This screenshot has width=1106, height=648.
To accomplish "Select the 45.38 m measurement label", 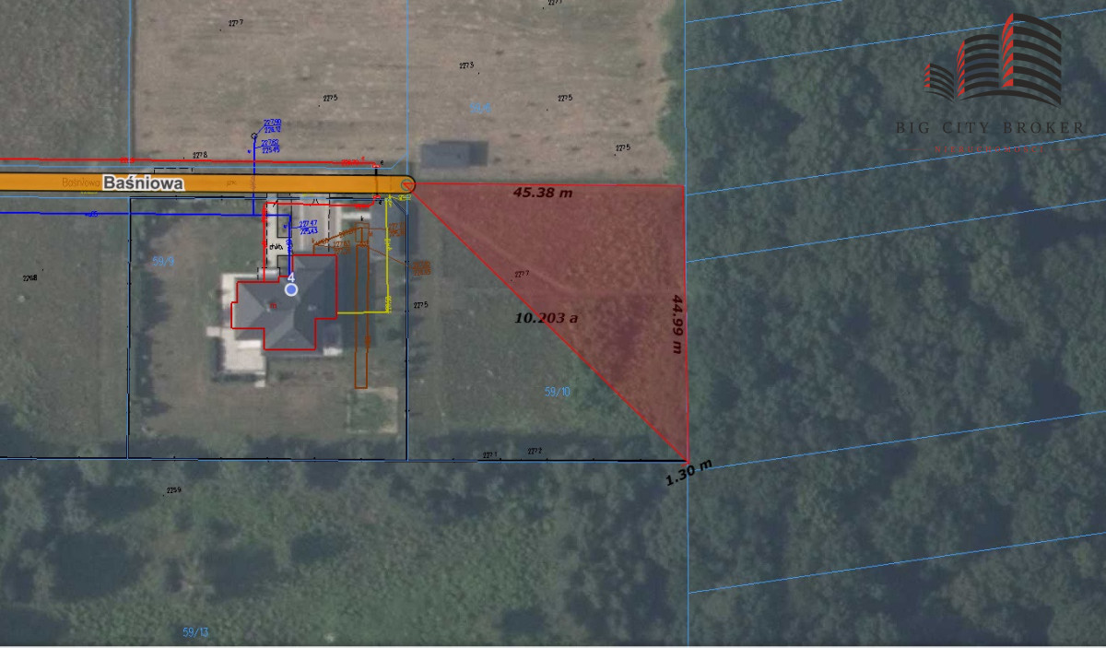I will pos(543,194).
